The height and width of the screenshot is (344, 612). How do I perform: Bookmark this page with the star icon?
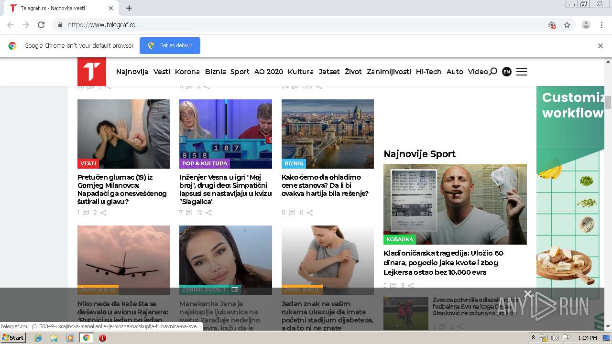567,25
